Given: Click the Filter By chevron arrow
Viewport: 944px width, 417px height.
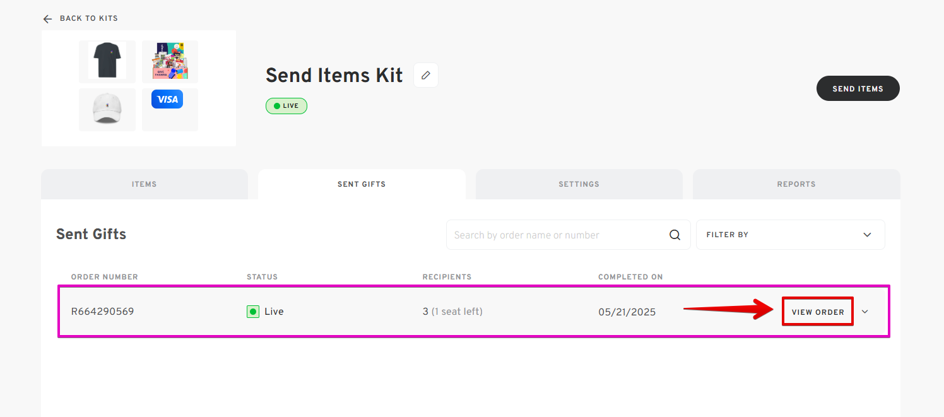Looking at the screenshot, I should pos(867,235).
